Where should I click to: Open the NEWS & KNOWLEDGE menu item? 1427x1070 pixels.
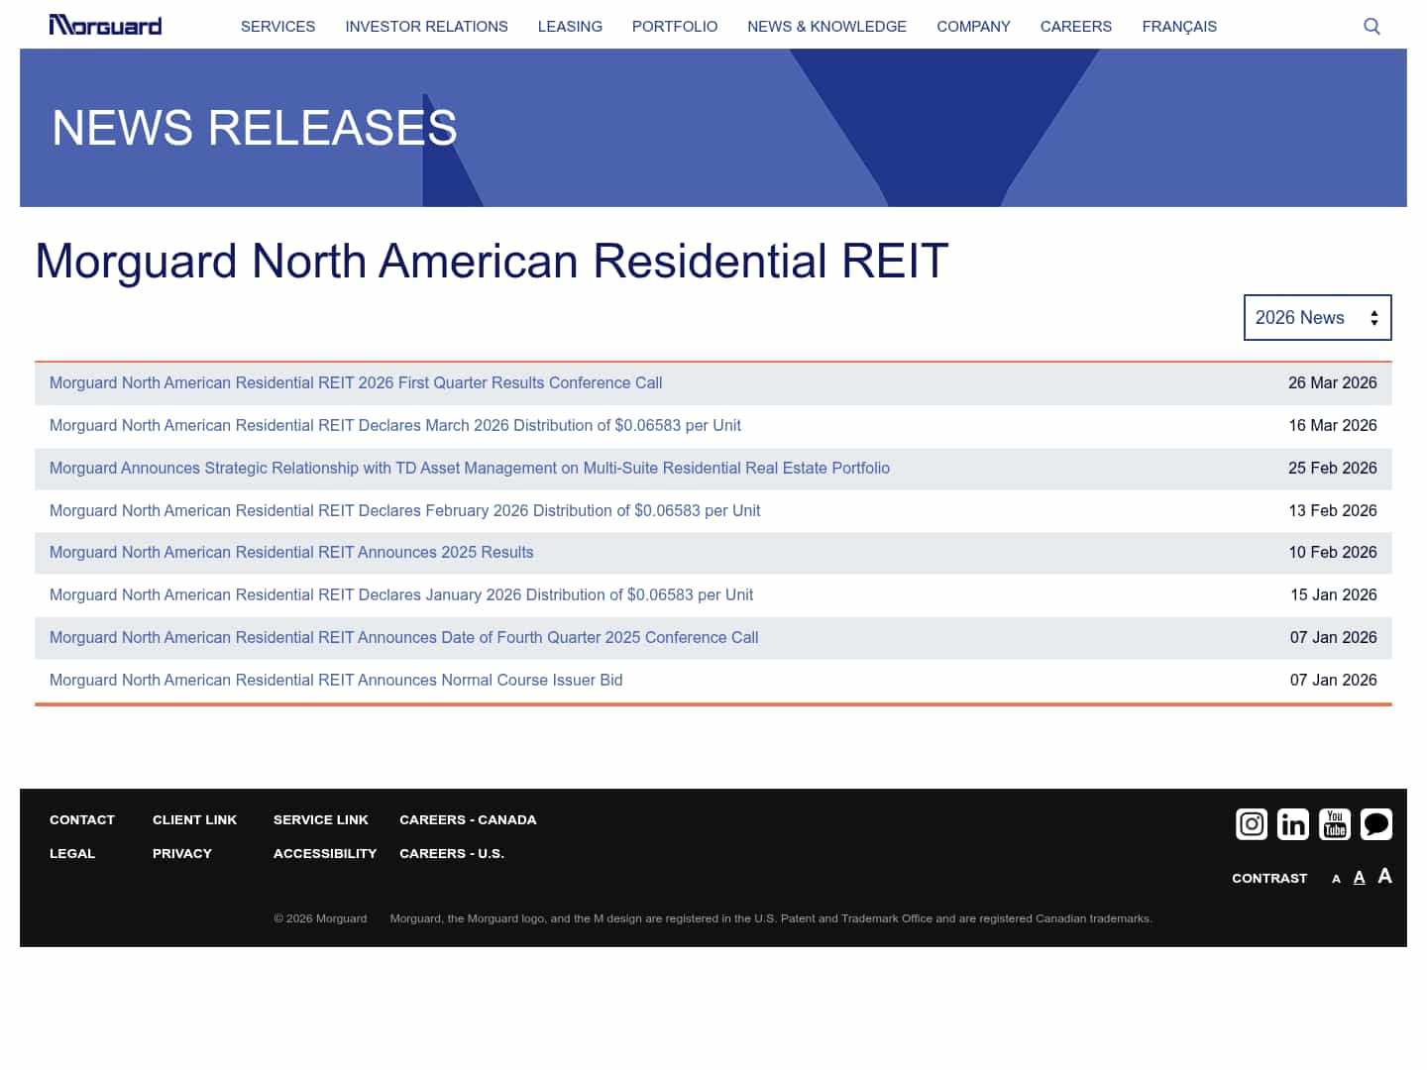click(x=826, y=27)
